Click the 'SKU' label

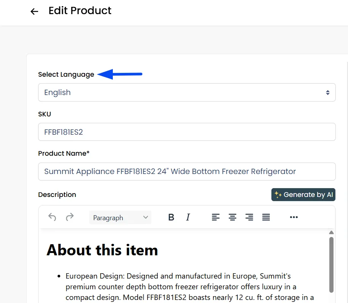45,114
